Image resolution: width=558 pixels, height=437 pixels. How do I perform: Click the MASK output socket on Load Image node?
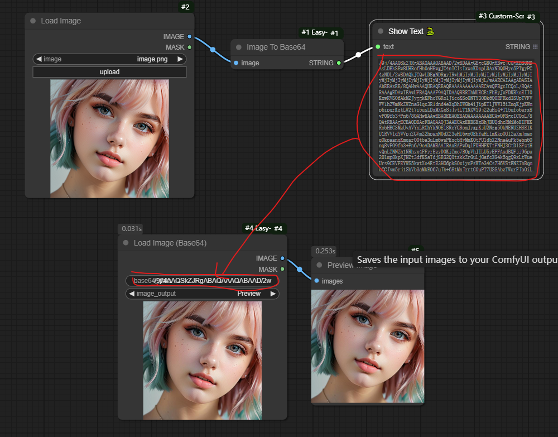(x=190, y=47)
